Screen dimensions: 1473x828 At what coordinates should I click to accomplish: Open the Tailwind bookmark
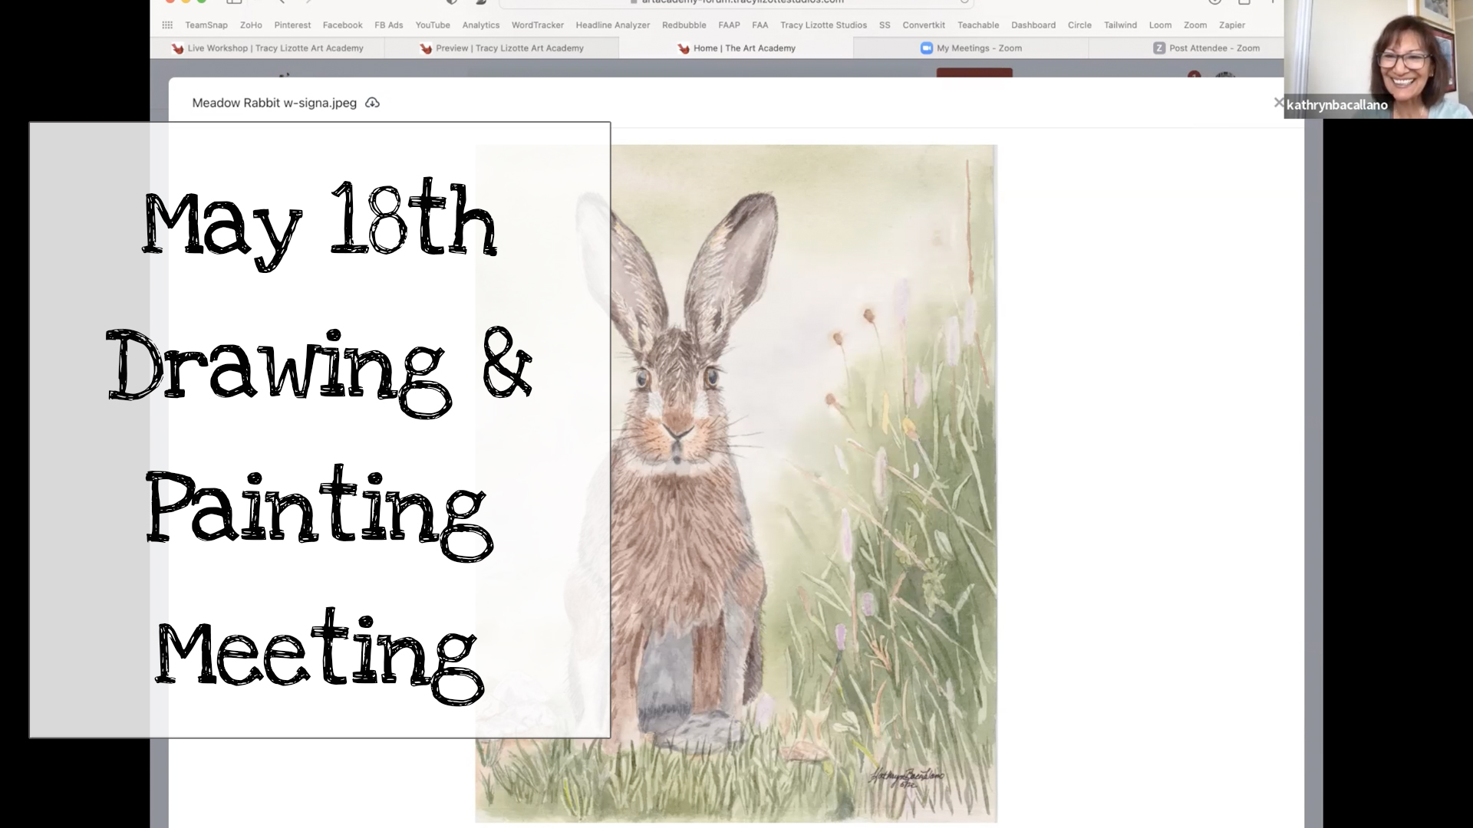pos(1120,25)
